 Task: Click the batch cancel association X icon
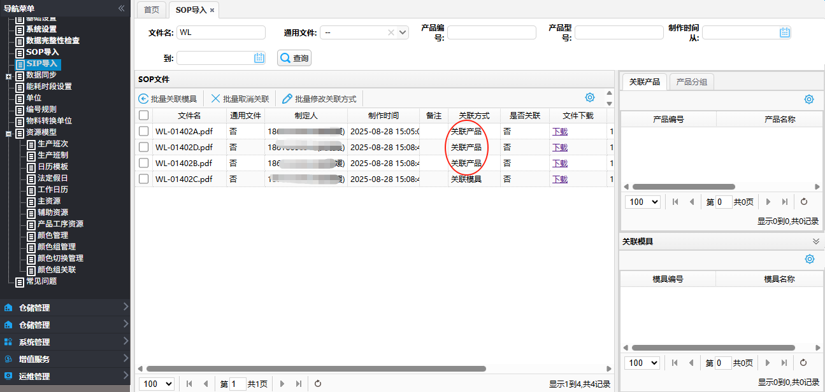[x=215, y=99]
